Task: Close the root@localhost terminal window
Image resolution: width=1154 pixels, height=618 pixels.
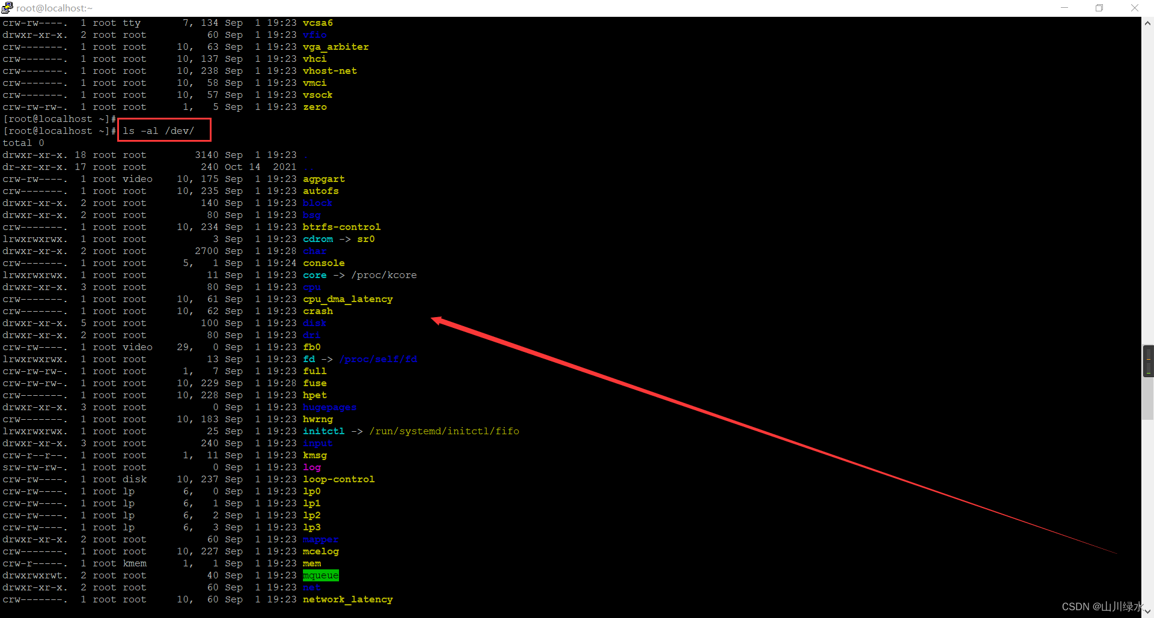Action: pyautogui.click(x=1135, y=8)
